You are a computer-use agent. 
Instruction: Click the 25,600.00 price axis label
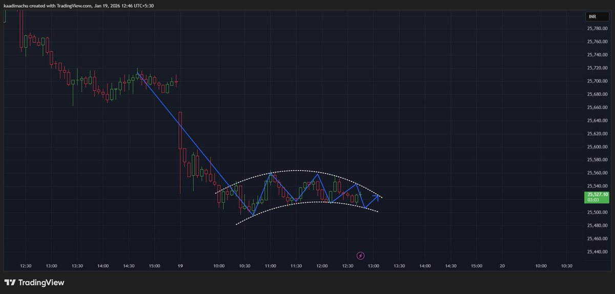(597, 147)
